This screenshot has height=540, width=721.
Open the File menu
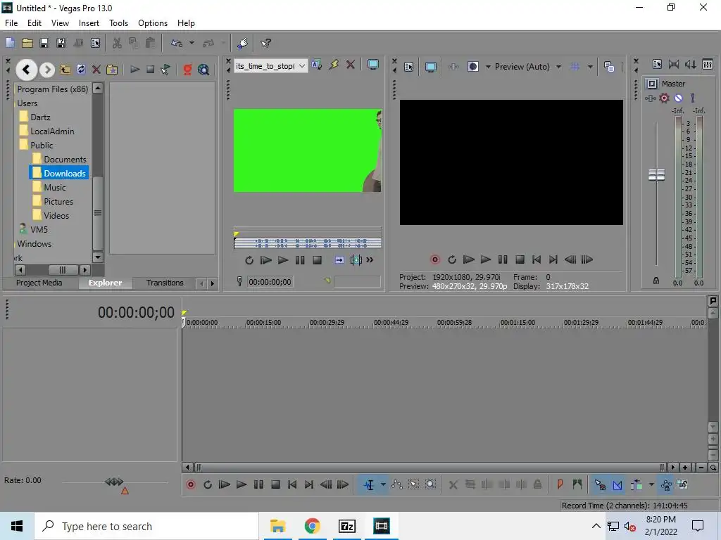pos(11,23)
